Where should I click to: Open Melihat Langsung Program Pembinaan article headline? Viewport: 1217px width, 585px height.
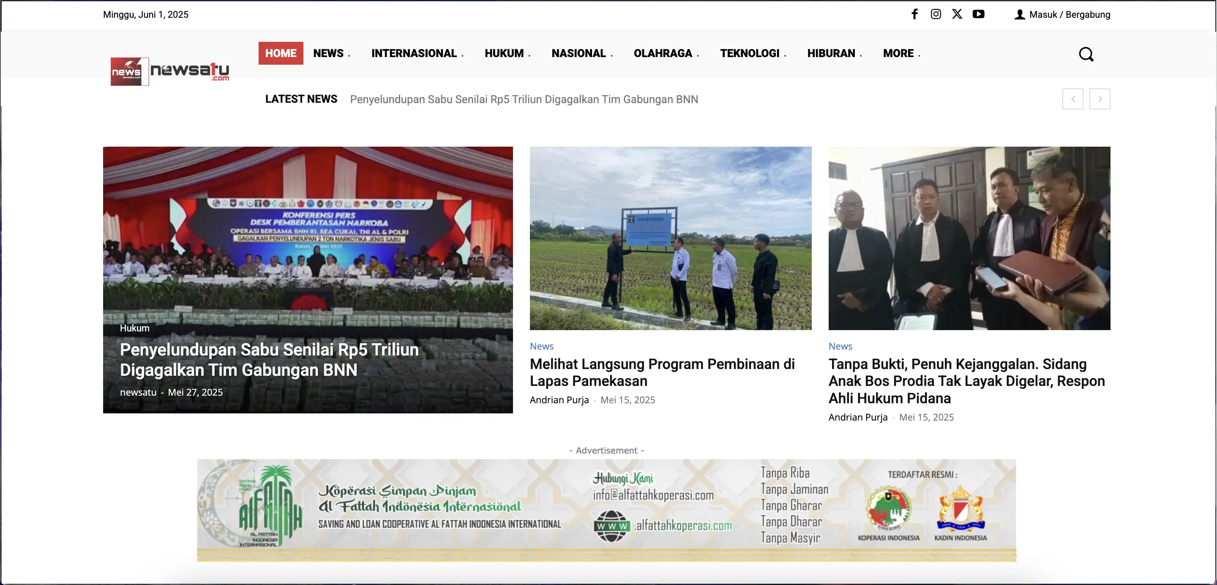pyautogui.click(x=662, y=372)
